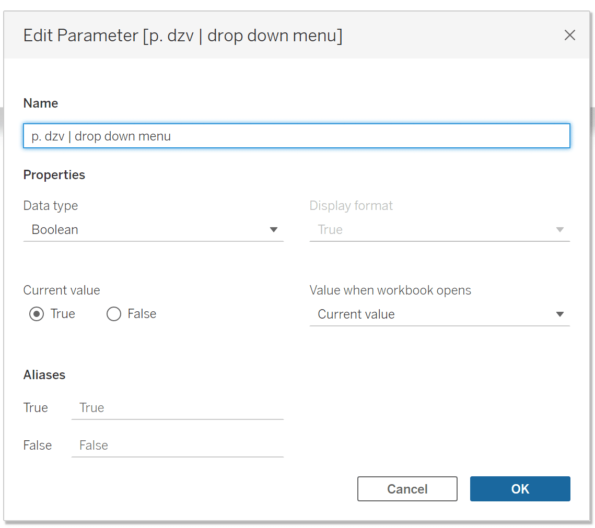
Task: Click the True alias input field
Action: coord(178,408)
